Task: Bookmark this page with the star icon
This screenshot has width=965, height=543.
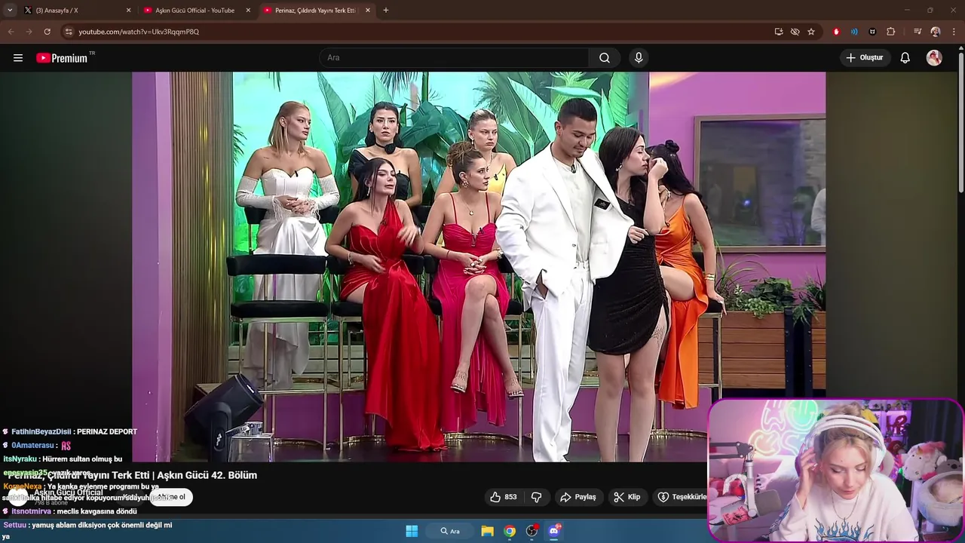Action: pos(811,32)
